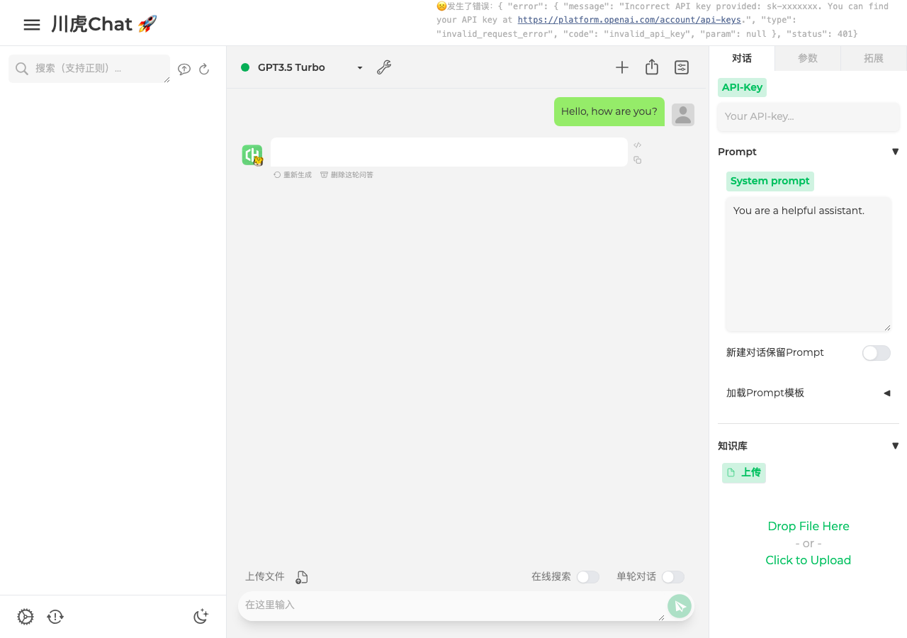
Task: Copy the assistant response
Action: tap(637, 160)
